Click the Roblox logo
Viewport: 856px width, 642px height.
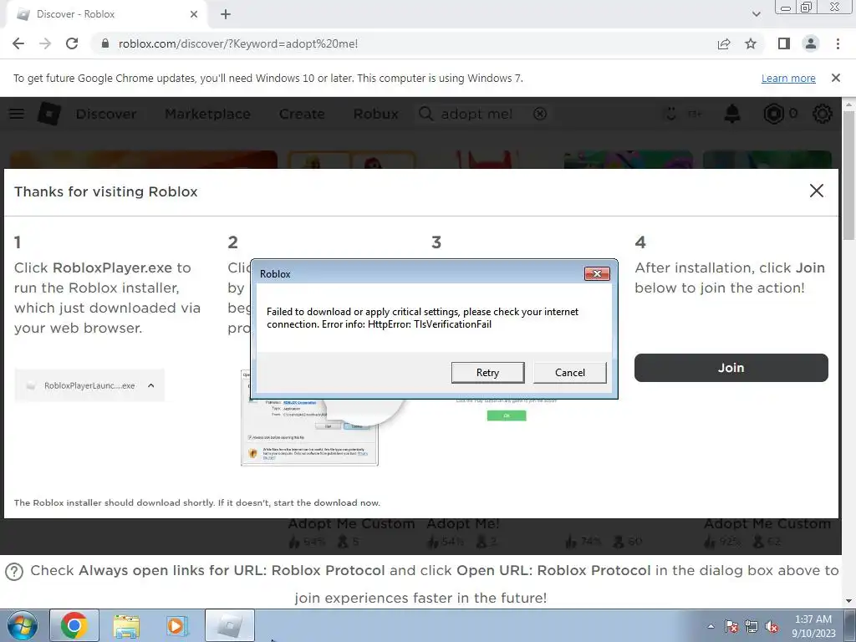click(49, 114)
